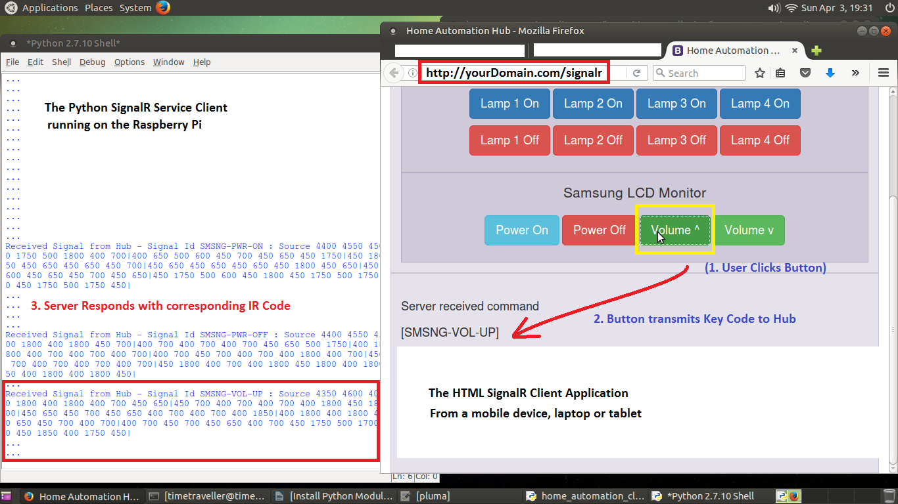The height and width of the screenshot is (504, 898).
Task: Open the Wi-Fi network indicator in the top panel
Action: coord(791,8)
